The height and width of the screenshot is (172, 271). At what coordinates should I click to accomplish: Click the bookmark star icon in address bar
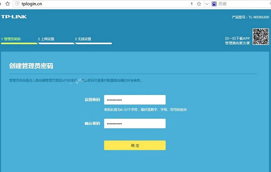pyautogui.click(x=198, y=4)
